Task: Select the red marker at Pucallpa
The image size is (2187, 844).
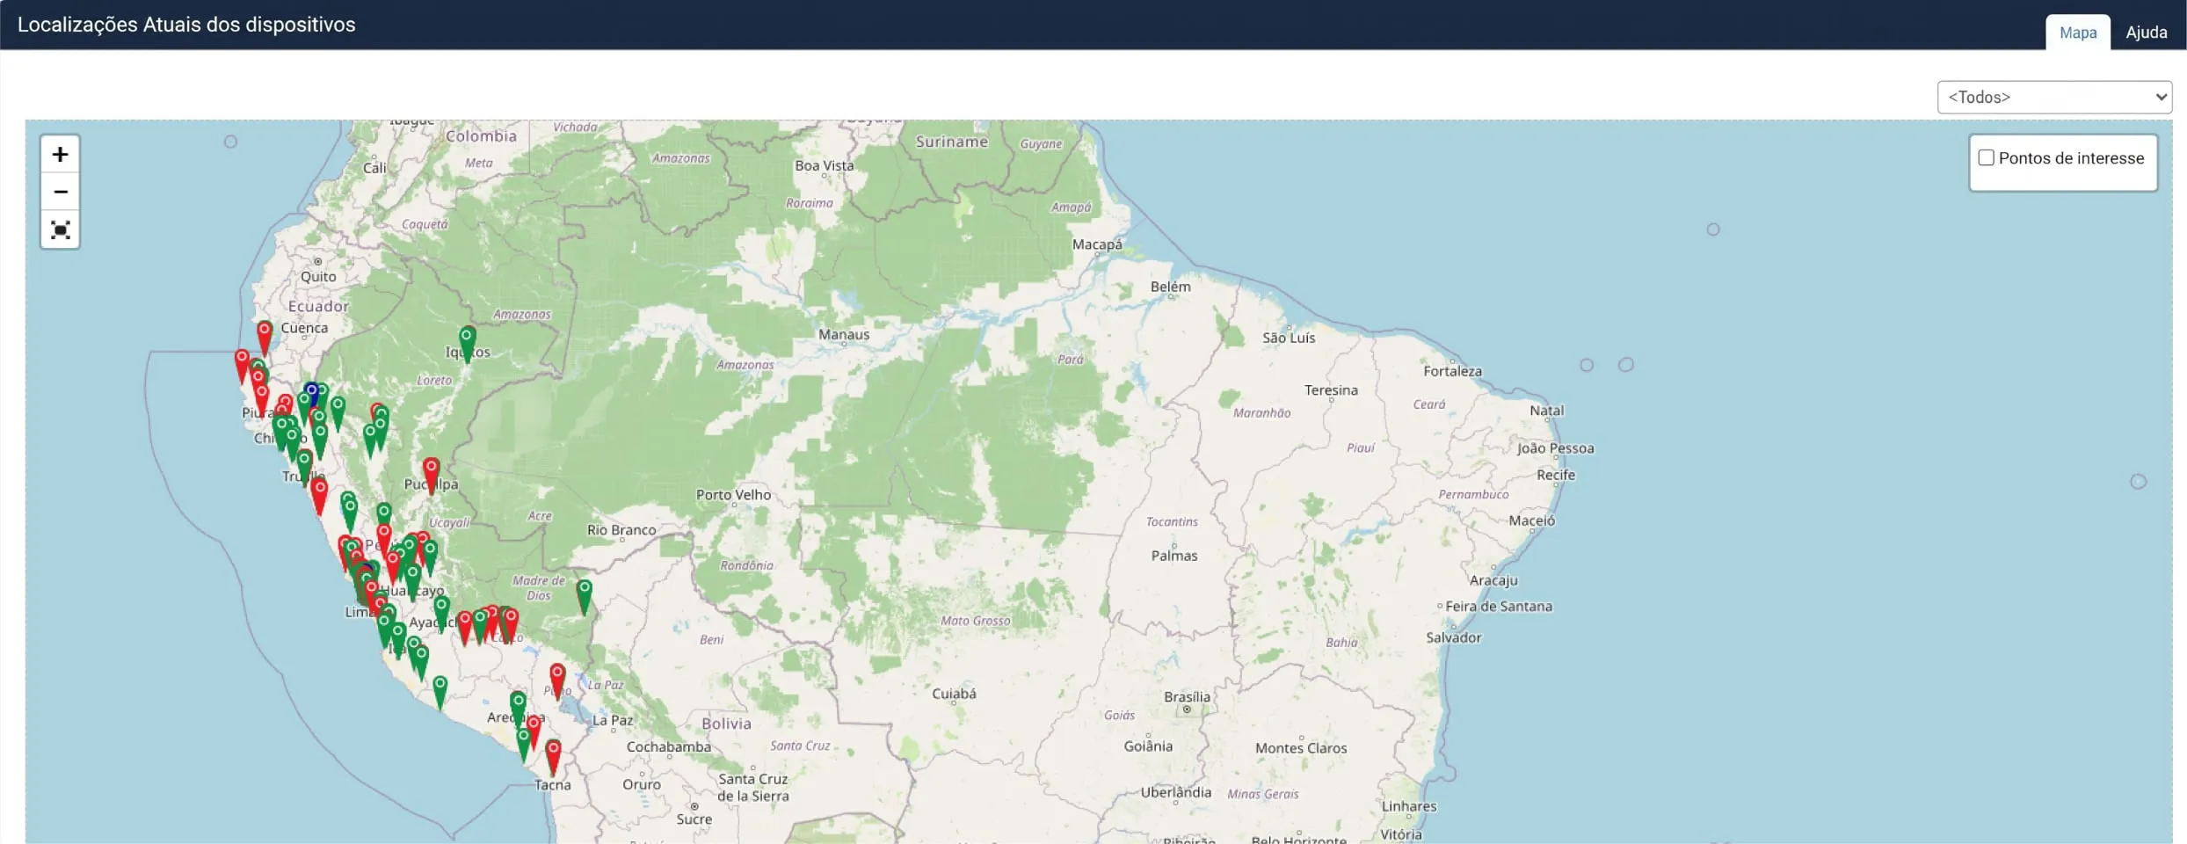Action: tap(431, 475)
